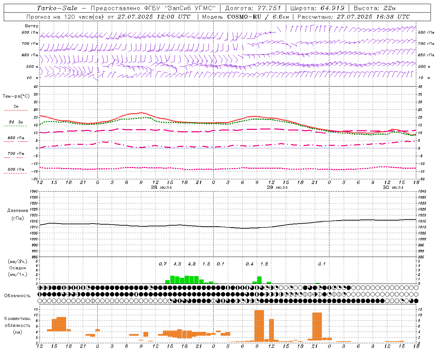Click the 'Ветер' wind panel label
436x349 pixels.
pos(32,26)
